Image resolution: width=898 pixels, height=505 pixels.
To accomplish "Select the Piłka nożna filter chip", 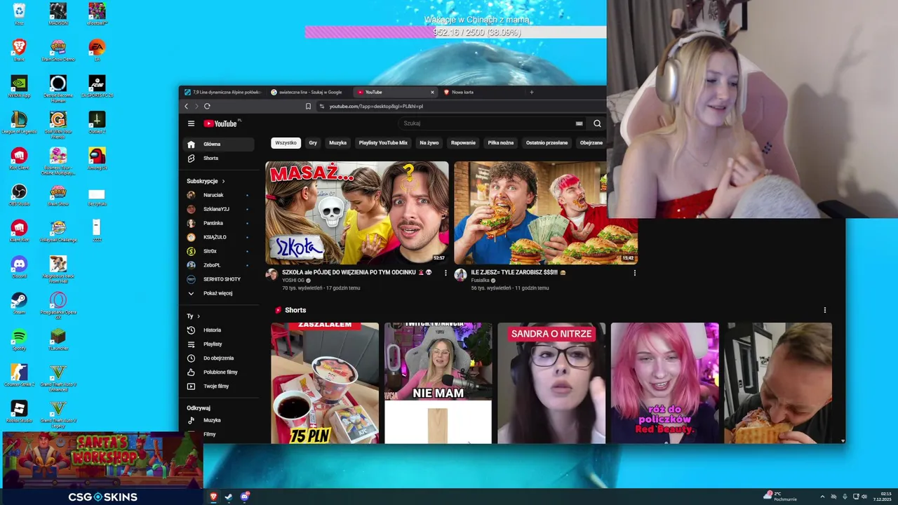I will [x=501, y=143].
